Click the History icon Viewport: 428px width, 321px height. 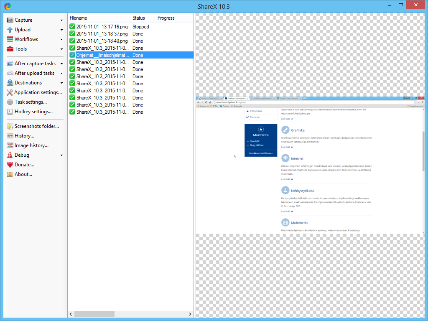10,136
